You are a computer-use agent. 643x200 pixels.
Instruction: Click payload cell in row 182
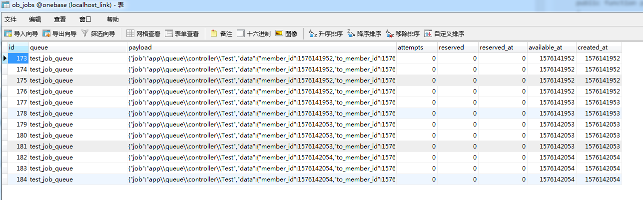pyautogui.click(x=261, y=157)
